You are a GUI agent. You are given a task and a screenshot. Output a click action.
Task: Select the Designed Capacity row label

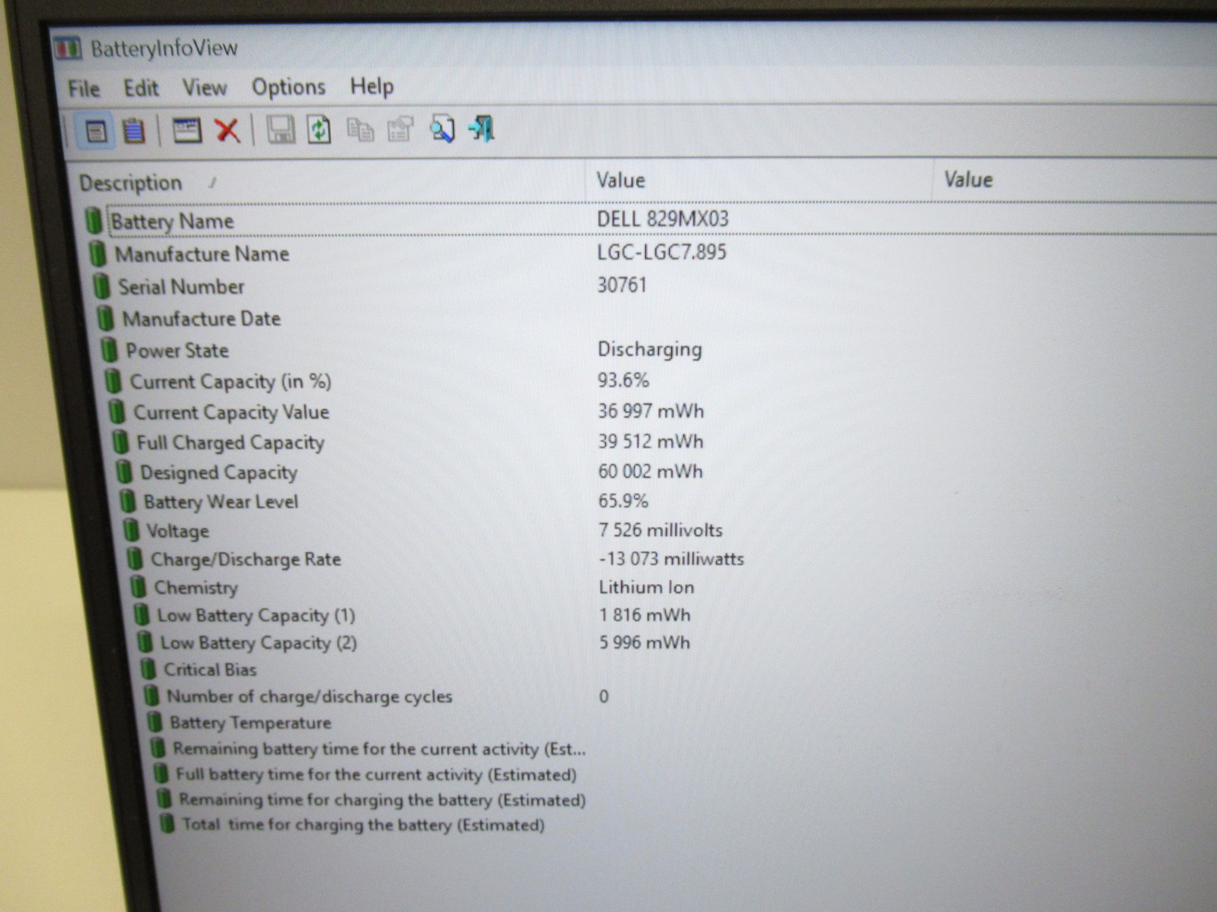(219, 473)
